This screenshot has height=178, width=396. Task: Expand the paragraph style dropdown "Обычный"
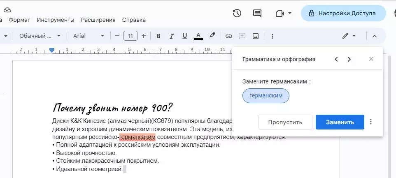pyautogui.click(x=40, y=36)
